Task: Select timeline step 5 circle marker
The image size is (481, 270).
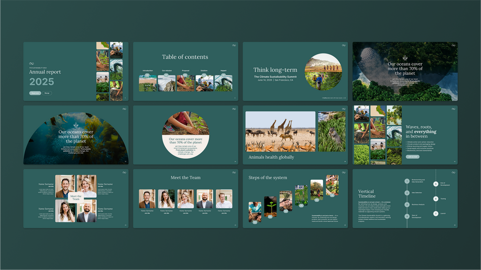Action: pyautogui.click(x=435, y=184)
